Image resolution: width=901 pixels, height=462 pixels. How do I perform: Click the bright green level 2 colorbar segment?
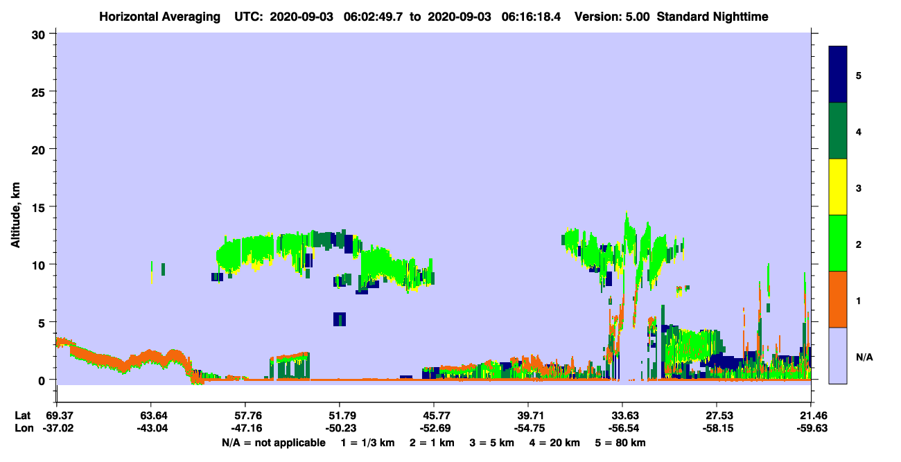(x=838, y=243)
